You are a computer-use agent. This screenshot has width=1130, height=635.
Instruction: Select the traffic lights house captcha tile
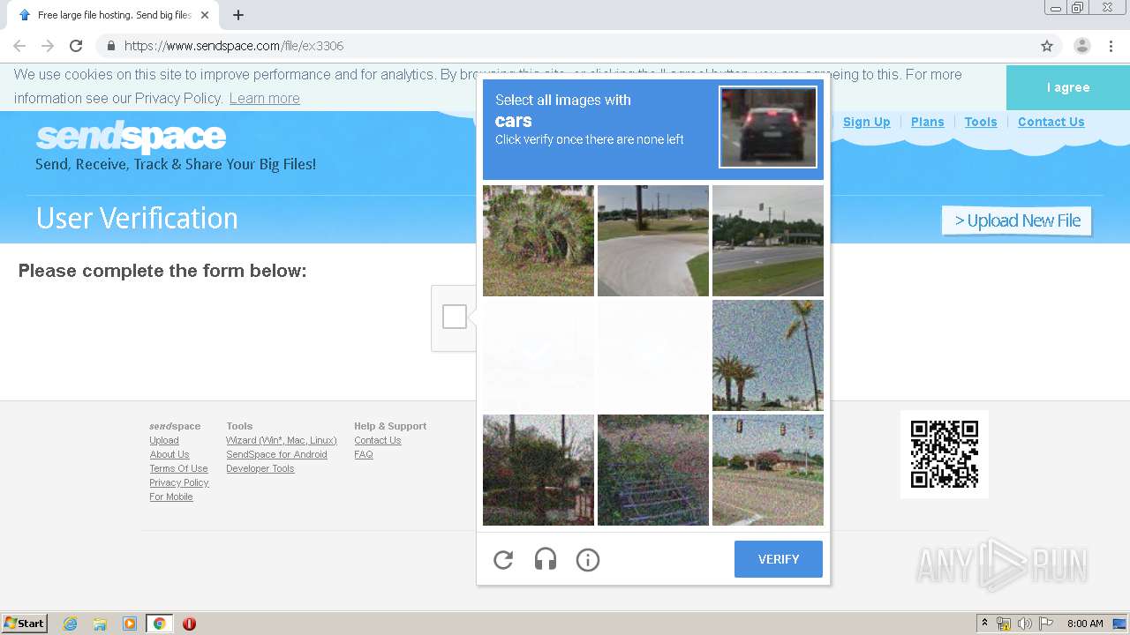(x=768, y=470)
